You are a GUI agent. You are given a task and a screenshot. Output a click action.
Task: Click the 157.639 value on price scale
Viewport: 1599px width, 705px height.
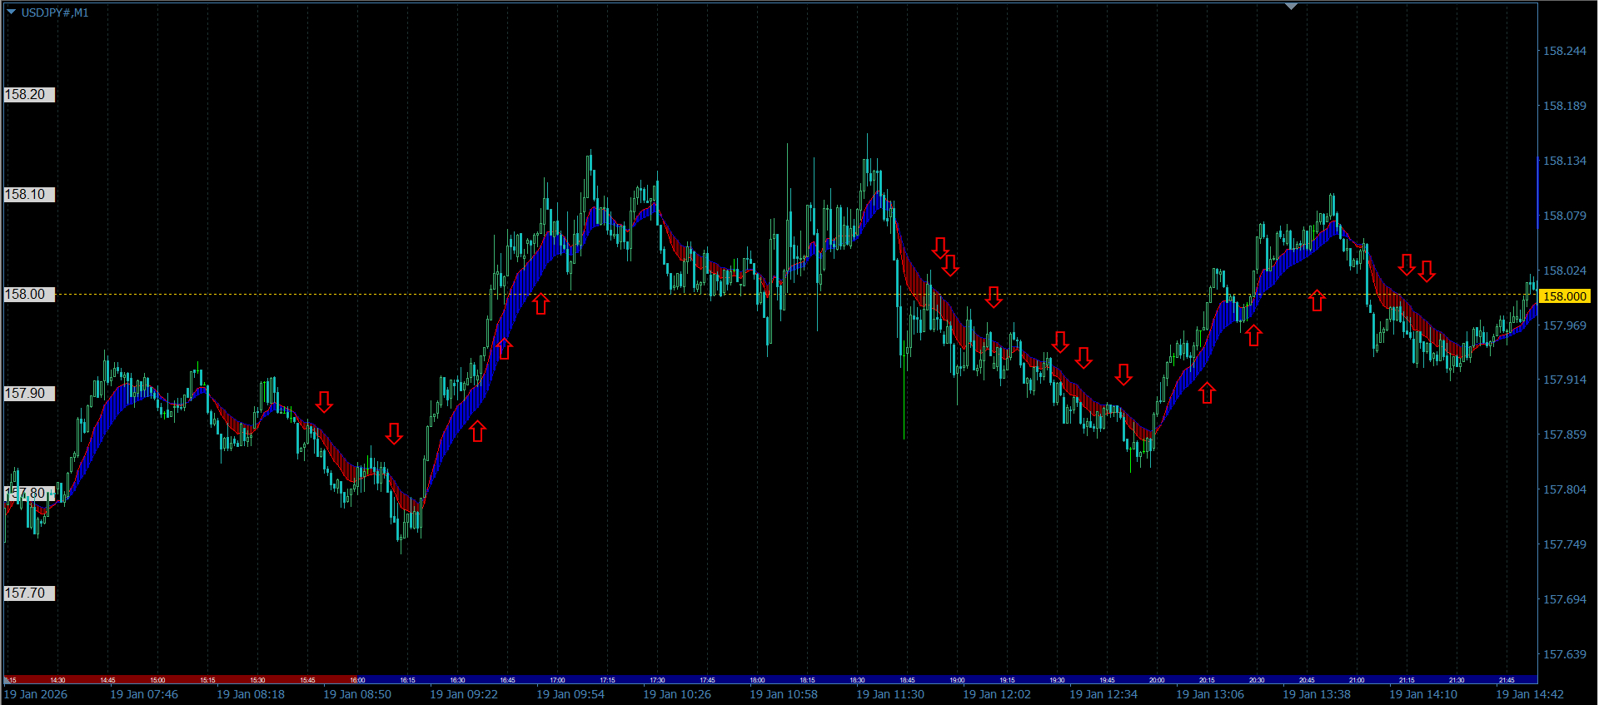click(1564, 654)
